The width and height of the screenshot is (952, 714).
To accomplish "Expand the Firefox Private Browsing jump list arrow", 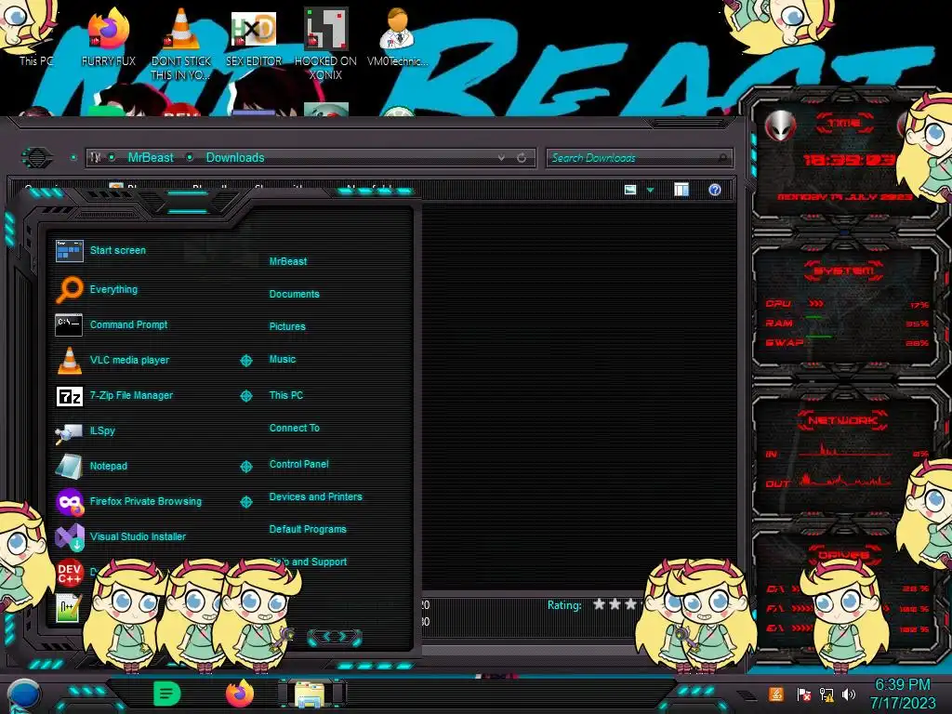I will [245, 501].
